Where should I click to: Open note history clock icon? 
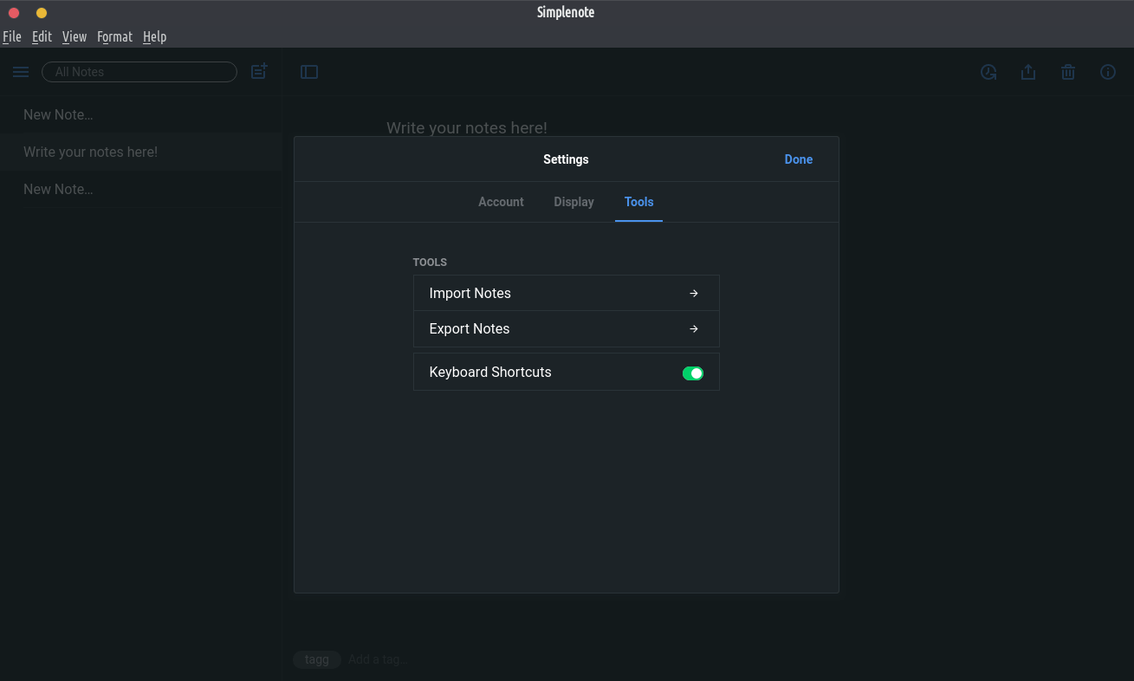[988, 72]
